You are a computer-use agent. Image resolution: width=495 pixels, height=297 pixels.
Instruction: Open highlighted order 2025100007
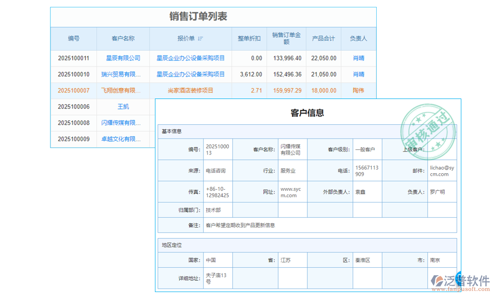tap(73, 91)
